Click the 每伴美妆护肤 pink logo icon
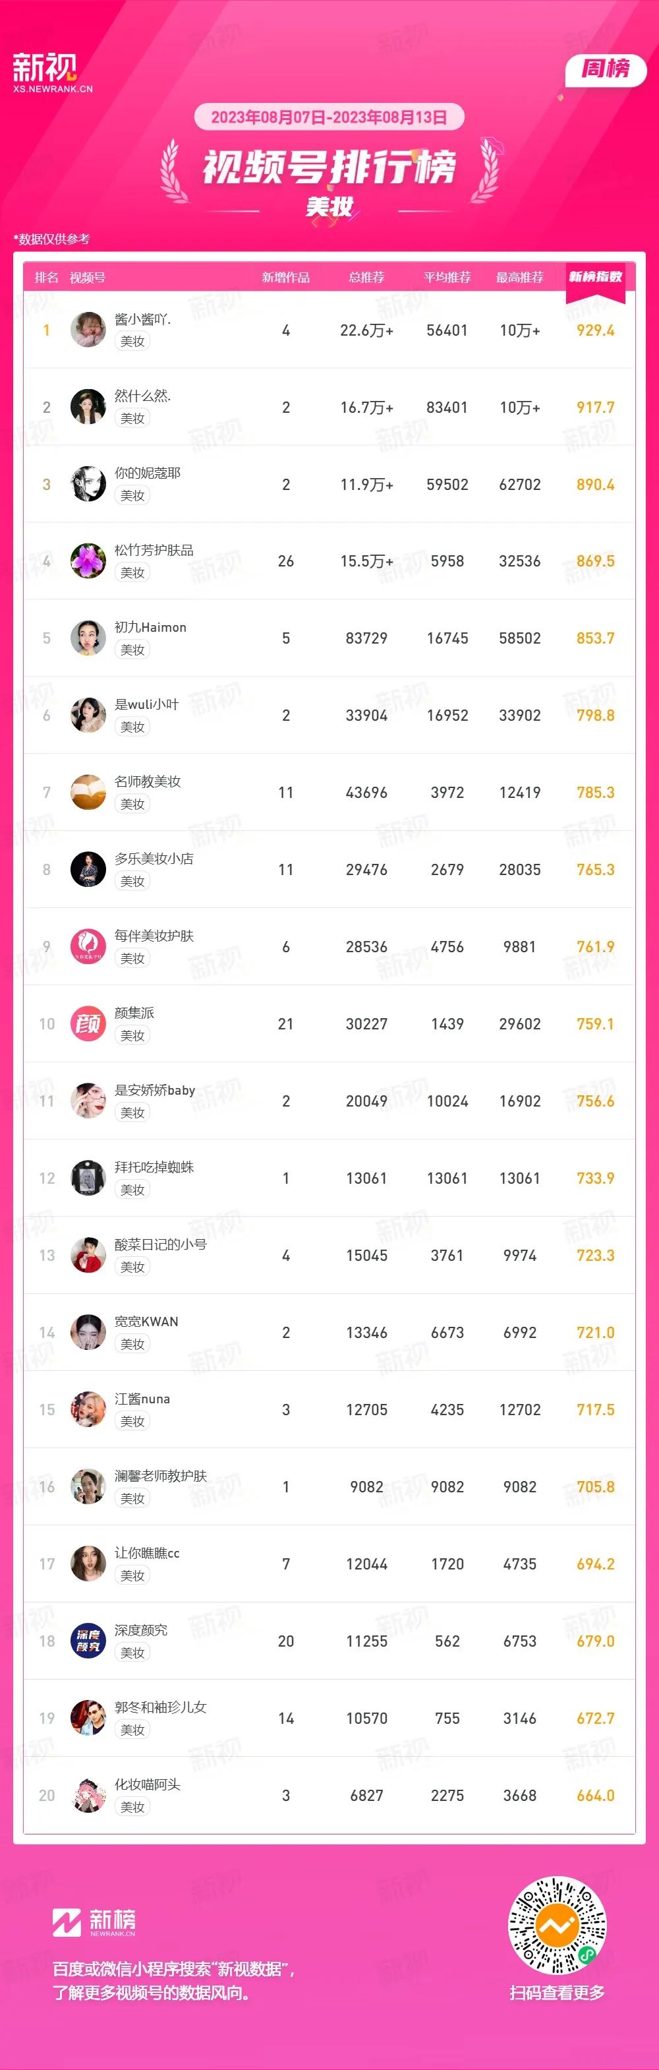This screenshot has height=2070, width=659. 88,946
